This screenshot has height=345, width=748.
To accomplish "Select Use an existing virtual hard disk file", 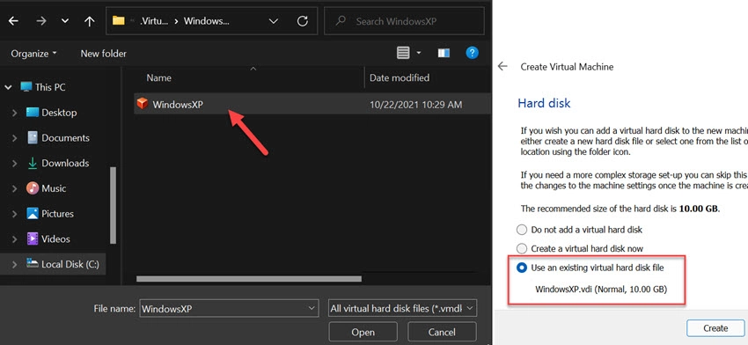I will 522,268.
